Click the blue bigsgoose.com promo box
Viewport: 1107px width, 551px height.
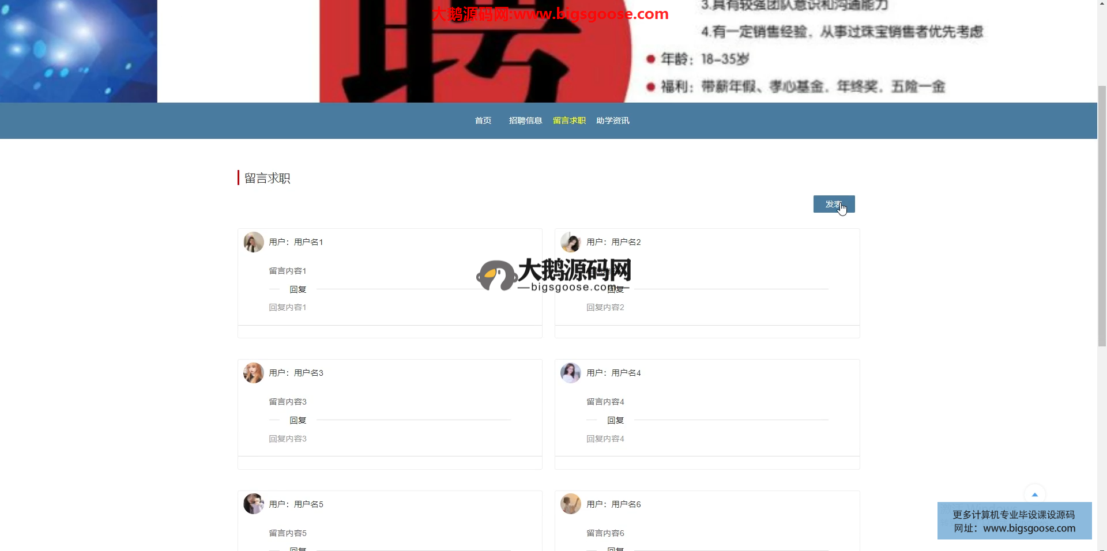tap(1014, 521)
